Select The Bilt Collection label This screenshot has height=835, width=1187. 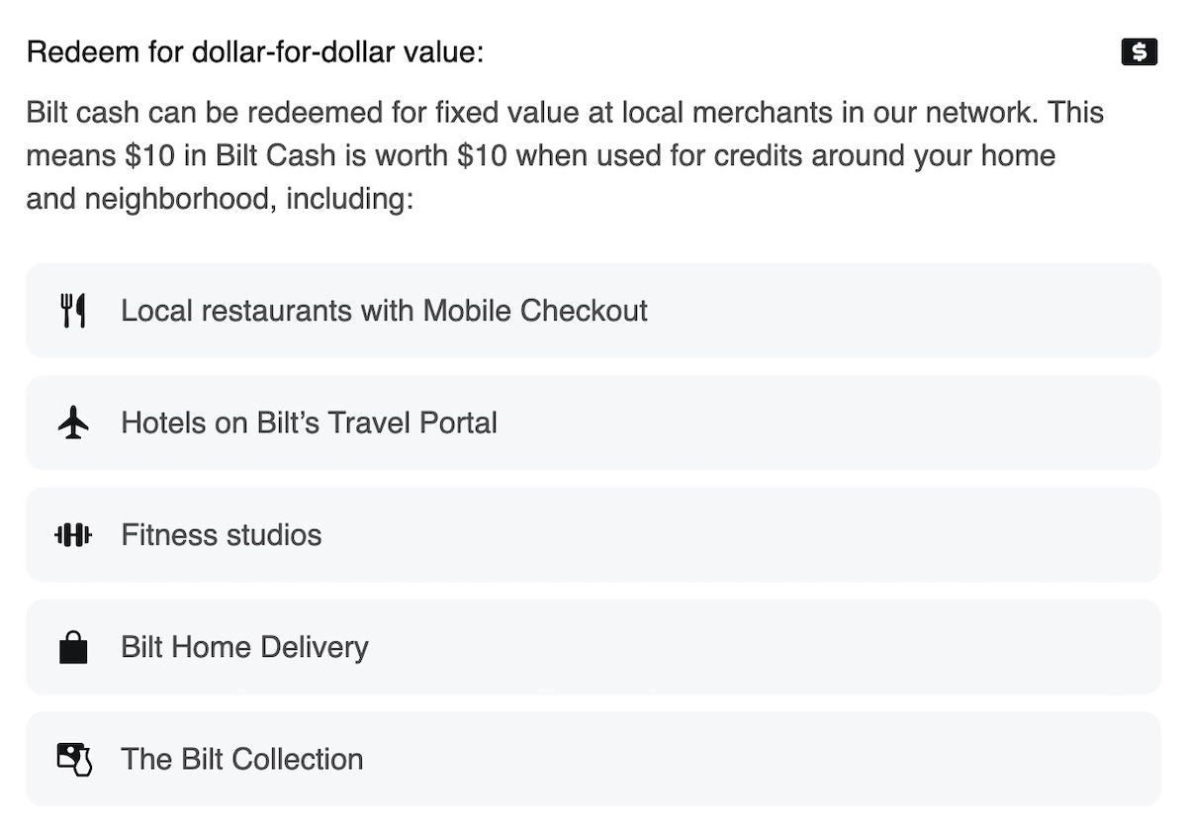click(241, 760)
